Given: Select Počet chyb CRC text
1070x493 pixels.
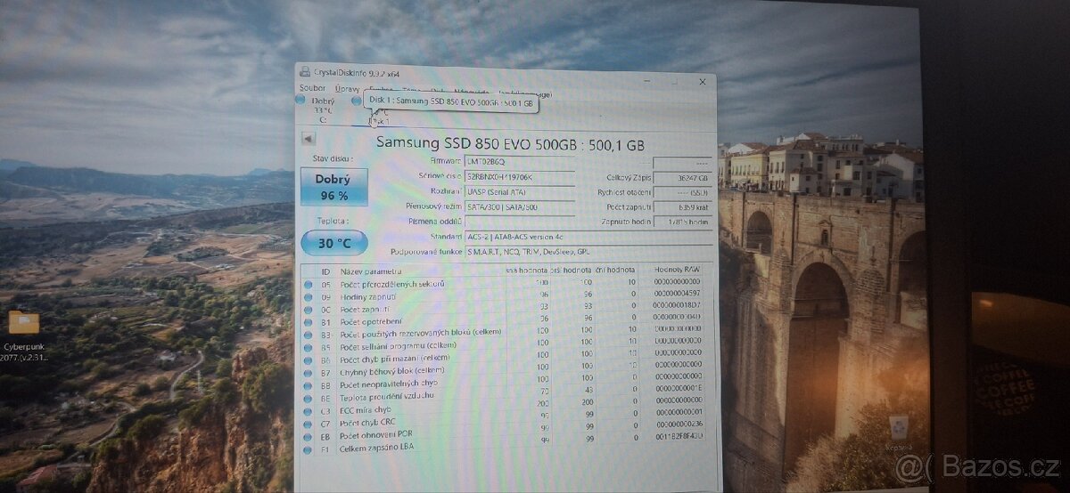Looking at the screenshot, I should [369, 422].
